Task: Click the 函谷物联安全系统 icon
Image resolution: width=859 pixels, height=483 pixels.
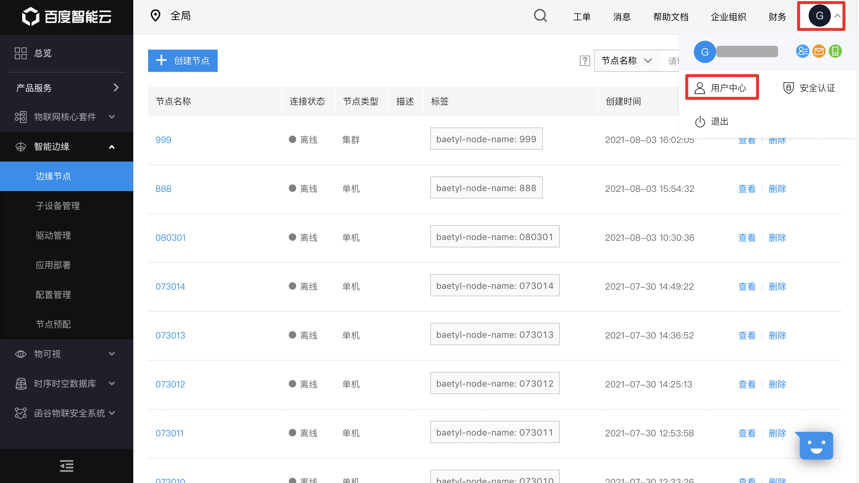Action: [x=21, y=413]
